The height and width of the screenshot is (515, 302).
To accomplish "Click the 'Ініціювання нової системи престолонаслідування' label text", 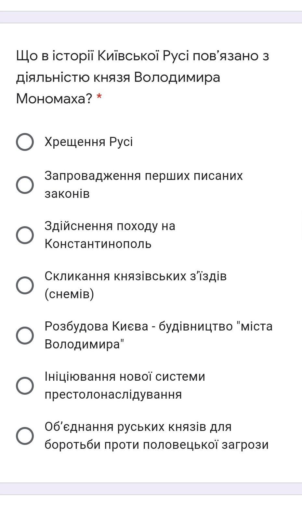I will tap(125, 385).
